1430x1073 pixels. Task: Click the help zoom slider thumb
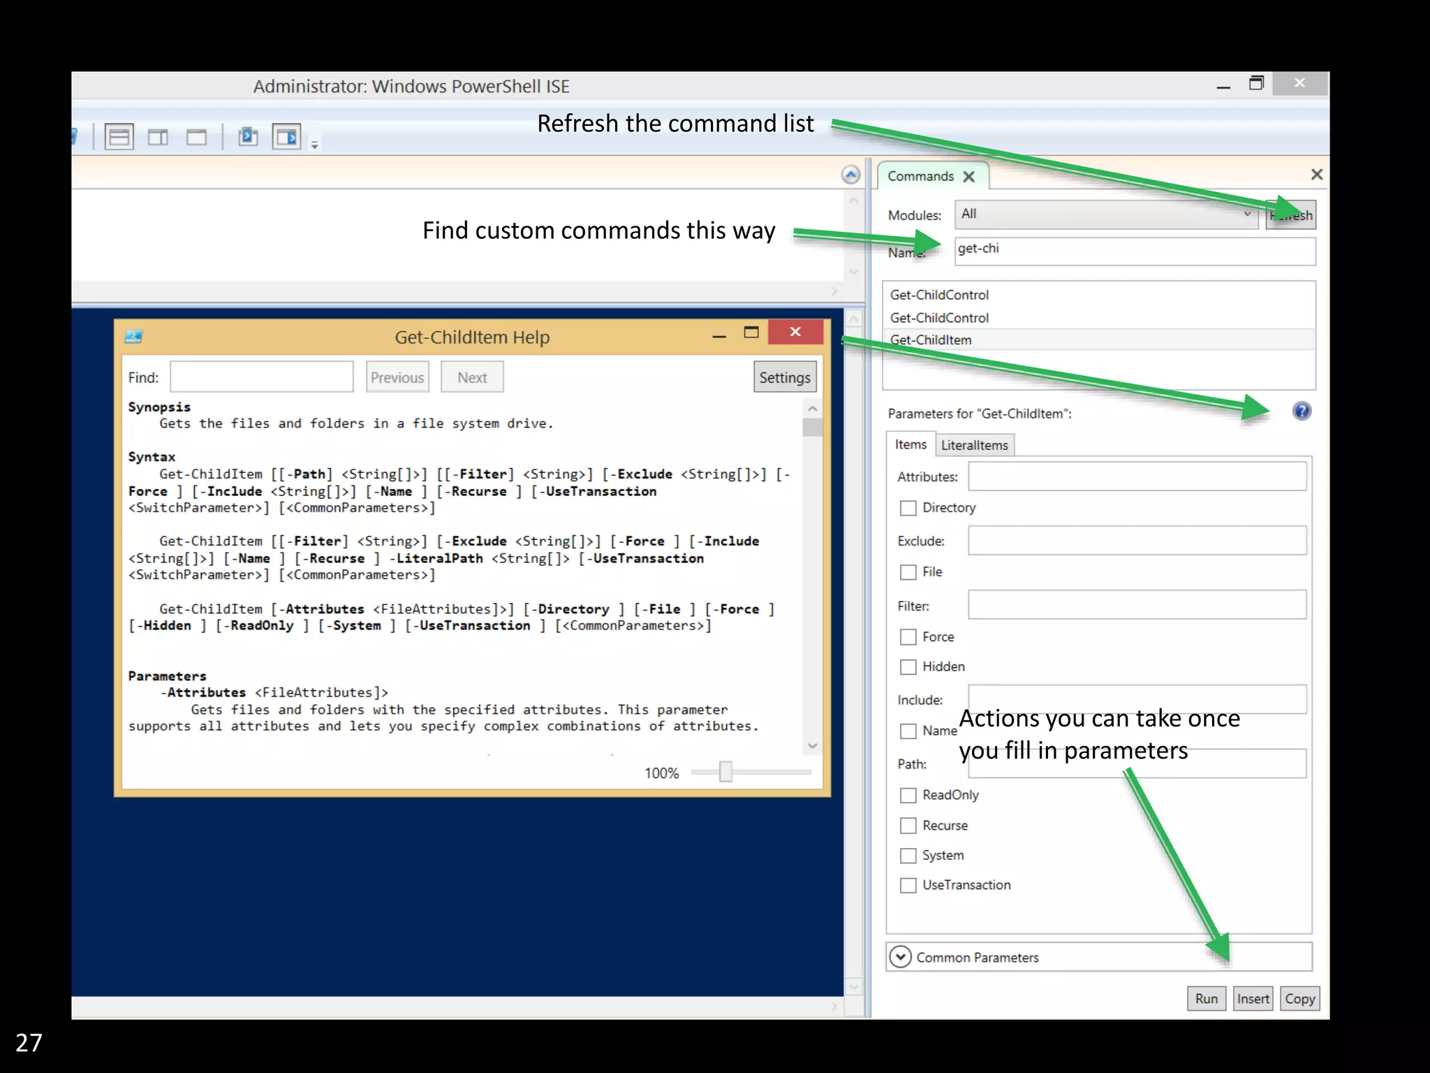[x=726, y=772]
